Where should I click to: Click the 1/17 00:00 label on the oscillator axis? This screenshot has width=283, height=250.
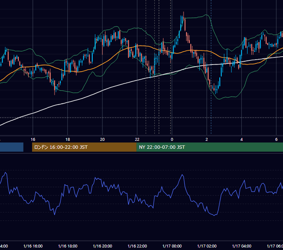tap(172, 246)
